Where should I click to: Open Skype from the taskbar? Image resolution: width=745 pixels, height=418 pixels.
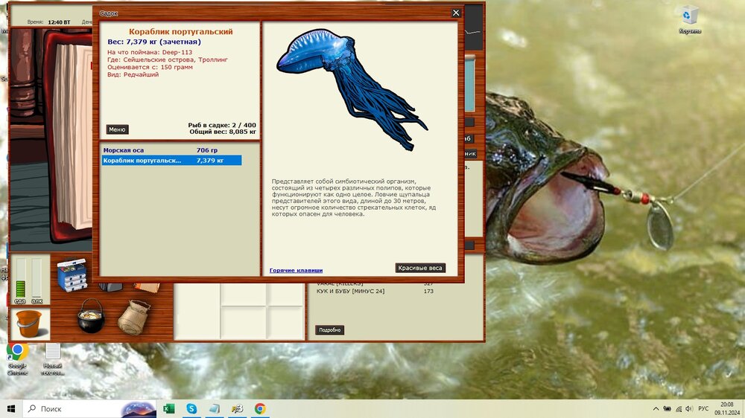click(x=191, y=409)
